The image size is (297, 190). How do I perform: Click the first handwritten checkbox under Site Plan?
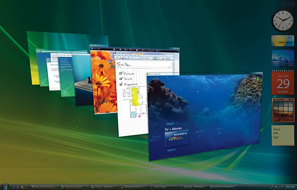(121, 73)
